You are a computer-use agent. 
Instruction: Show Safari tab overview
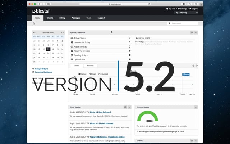point(196,4)
